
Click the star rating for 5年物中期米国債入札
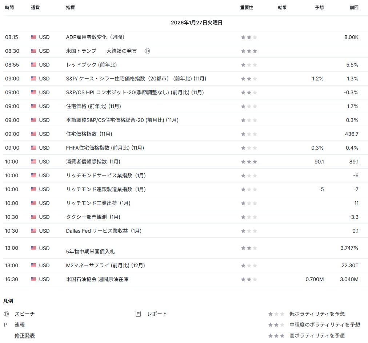249,248
